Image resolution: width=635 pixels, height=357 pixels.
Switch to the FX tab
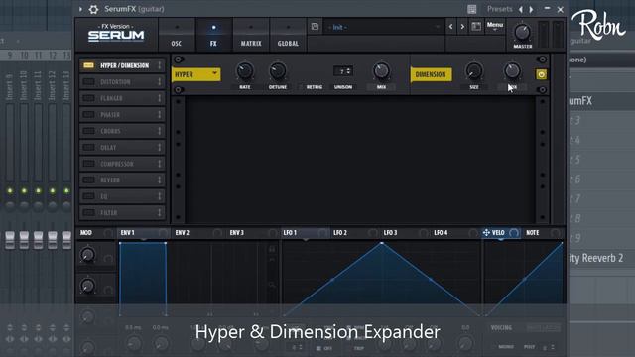tap(213, 36)
